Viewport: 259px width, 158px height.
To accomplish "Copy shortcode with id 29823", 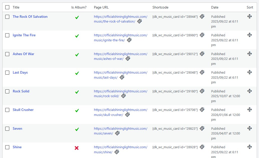I will pos(202,128).
